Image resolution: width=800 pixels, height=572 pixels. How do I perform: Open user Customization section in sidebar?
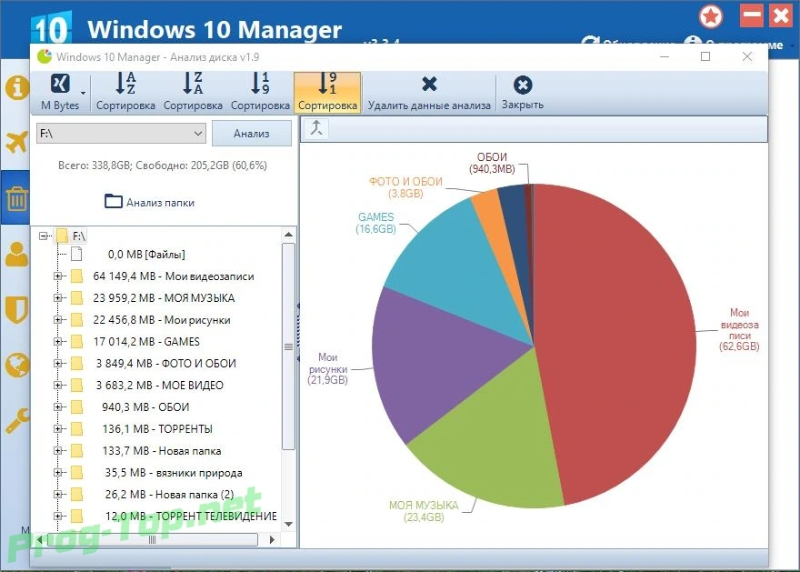click(x=16, y=254)
